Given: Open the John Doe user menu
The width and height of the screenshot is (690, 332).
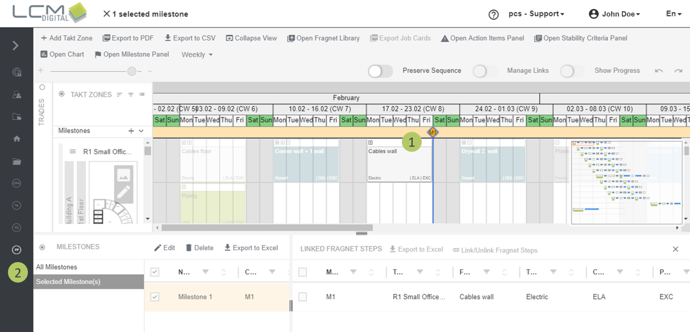Looking at the screenshot, I should click(x=614, y=14).
